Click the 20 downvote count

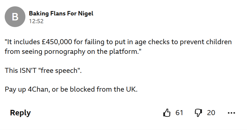[211, 113]
